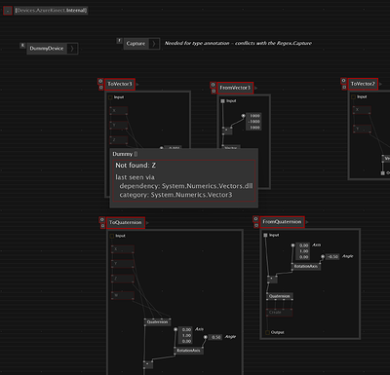Select the red Create node in FromQuaternion
The image size is (390, 375).
tap(280, 313)
